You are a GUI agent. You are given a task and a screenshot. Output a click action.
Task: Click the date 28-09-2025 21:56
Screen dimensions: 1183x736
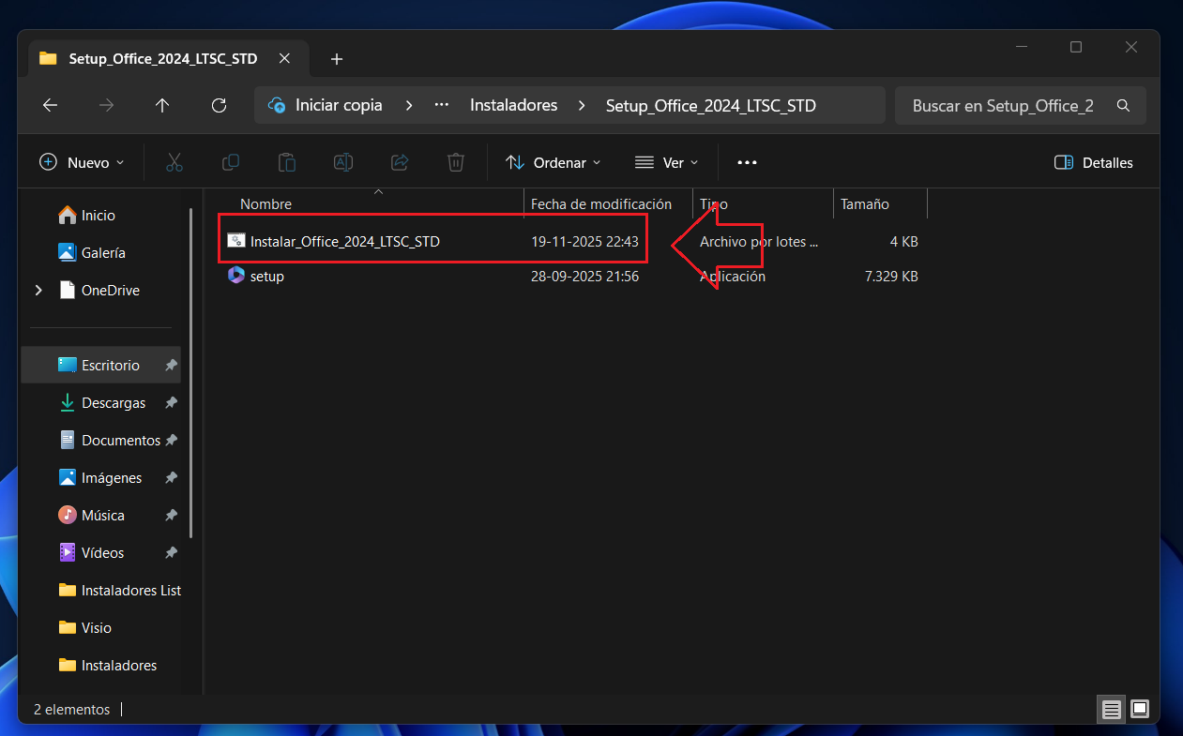pyautogui.click(x=584, y=277)
